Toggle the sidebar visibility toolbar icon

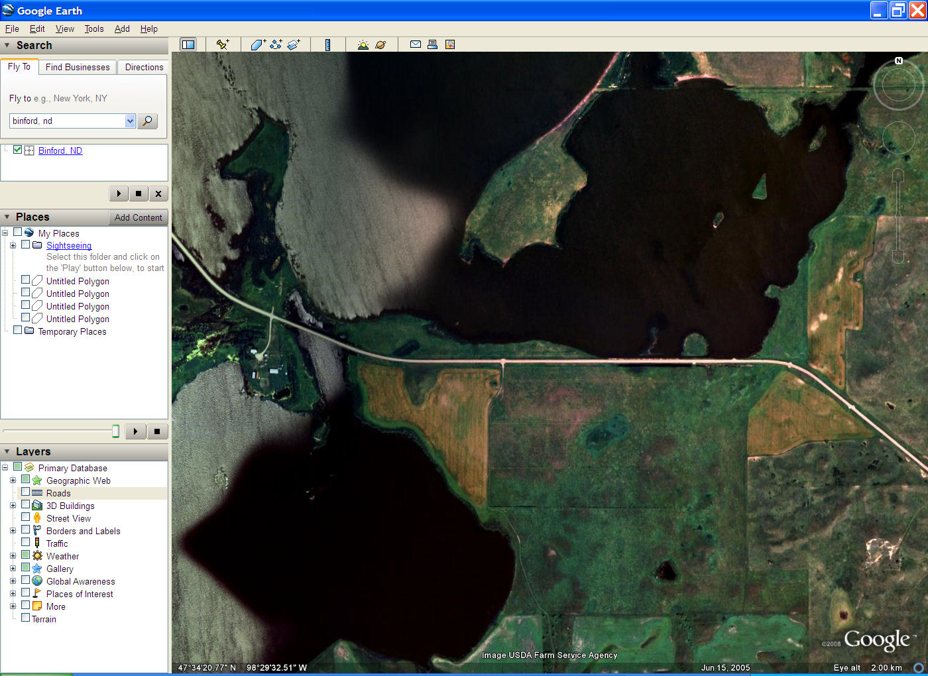coord(188,44)
